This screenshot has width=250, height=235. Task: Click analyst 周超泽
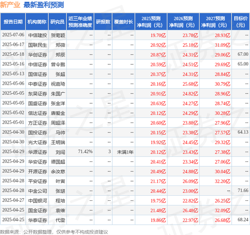[x=58, y=123]
